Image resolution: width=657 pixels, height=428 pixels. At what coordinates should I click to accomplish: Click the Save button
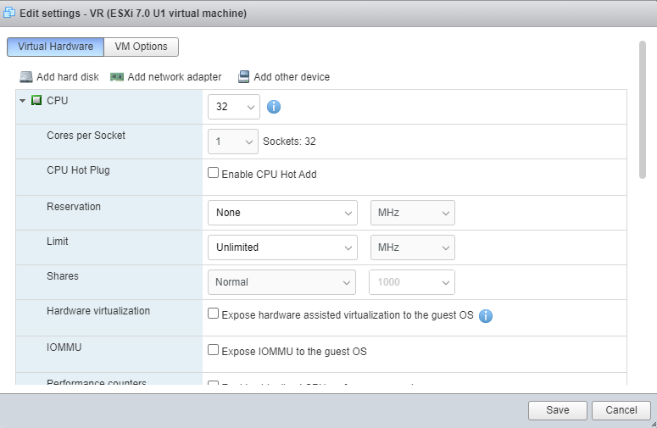(557, 410)
